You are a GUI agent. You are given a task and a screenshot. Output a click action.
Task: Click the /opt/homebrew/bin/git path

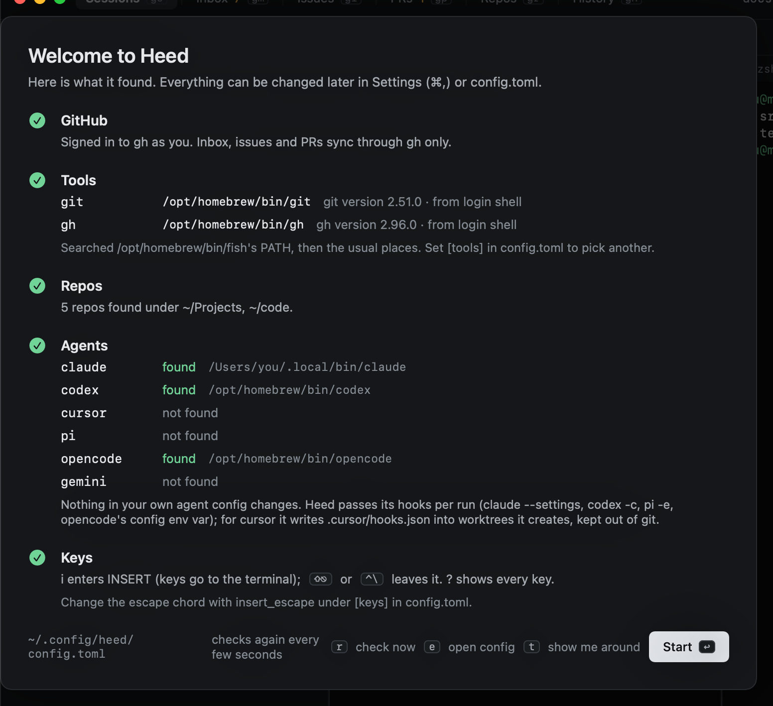click(x=237, y=202)
